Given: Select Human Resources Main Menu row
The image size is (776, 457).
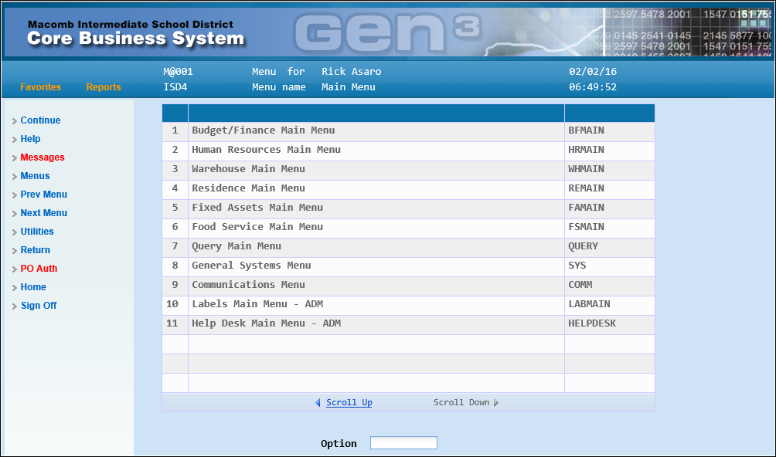Looking at the screenshot, I should (x=408, y=151).
